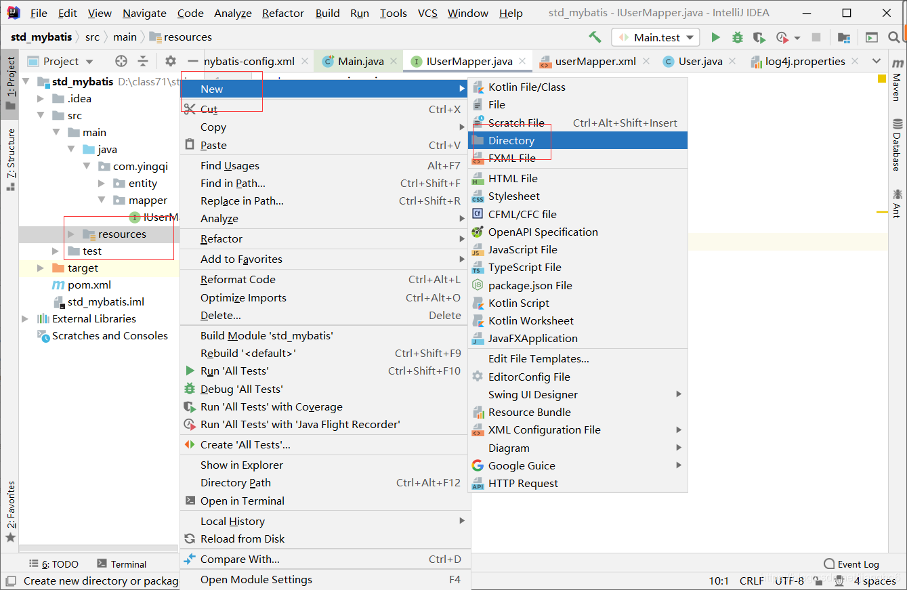The width and height of the screenshot is (907, 590).
Task: Open the Event Log
Action: (851, 564)
